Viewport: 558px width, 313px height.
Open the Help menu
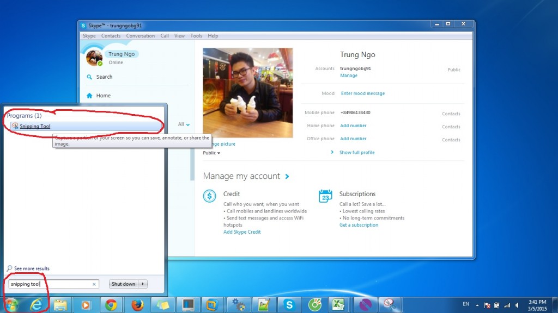pos(213,36)
